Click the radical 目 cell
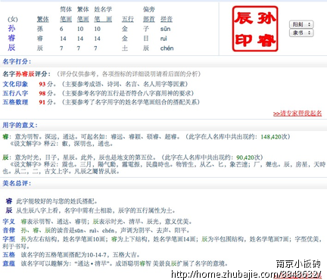327x280 pixels. (146, 39)
